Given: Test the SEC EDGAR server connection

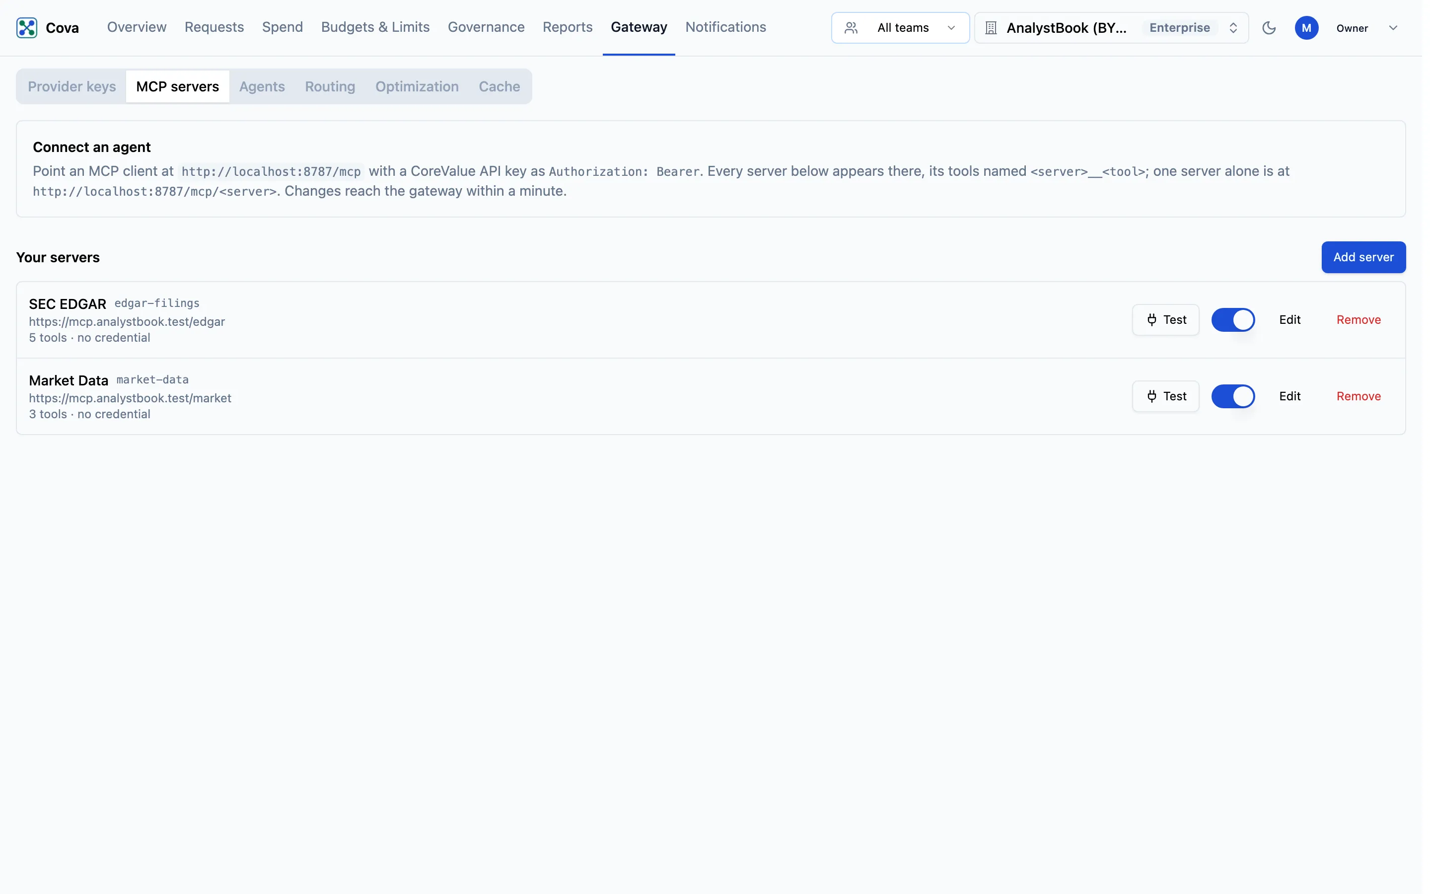Looking at the screenshot, I should tap(1165, 320).
